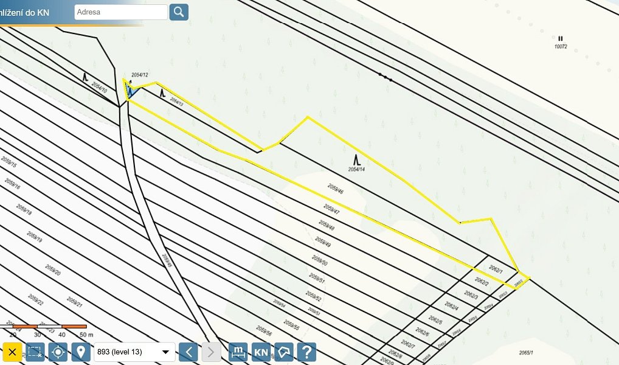Click parcel label 2062/7
This screenshot has height=365, width=619.
(x=408, y=344)
